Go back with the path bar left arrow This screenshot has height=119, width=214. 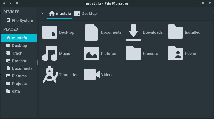[x=43, y=14]
